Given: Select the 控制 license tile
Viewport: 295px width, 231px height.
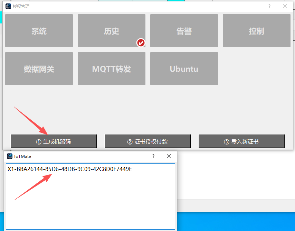Looking at the screenshot, I should pyautogui.click(x=257, y=31).
